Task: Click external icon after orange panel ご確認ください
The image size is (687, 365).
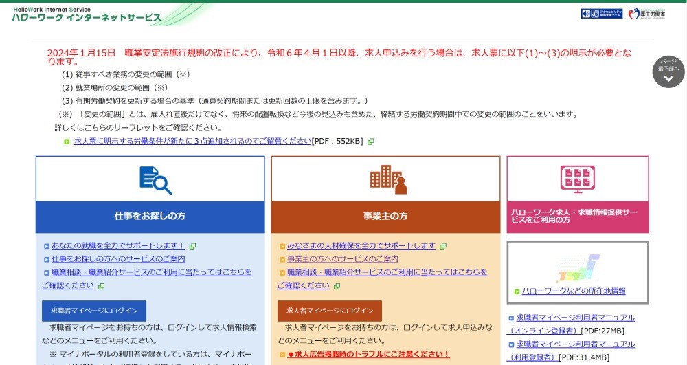Action: click(337, 286)
